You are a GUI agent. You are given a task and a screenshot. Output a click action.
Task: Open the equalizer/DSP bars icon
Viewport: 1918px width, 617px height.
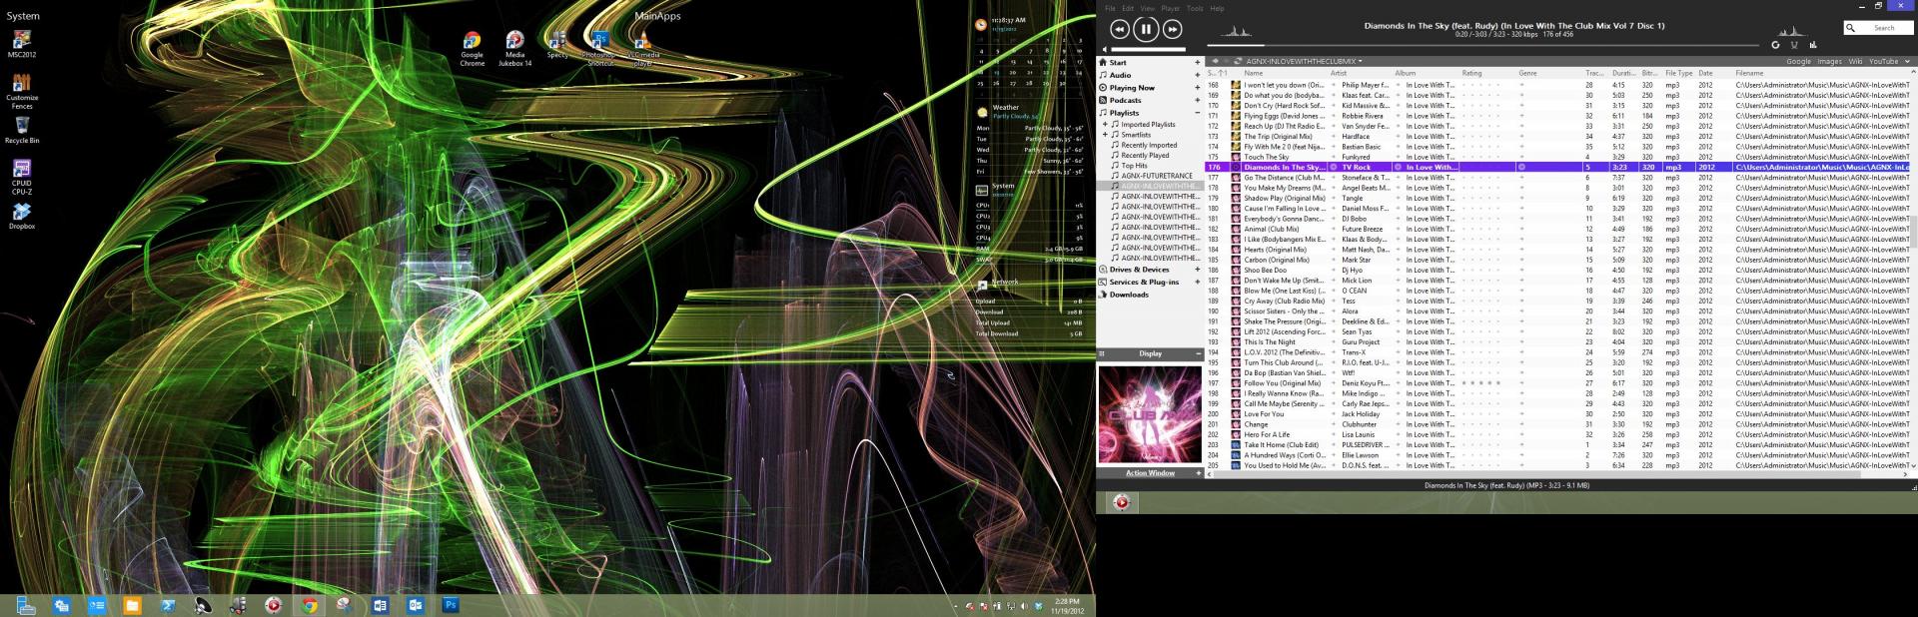(1813, 45)
